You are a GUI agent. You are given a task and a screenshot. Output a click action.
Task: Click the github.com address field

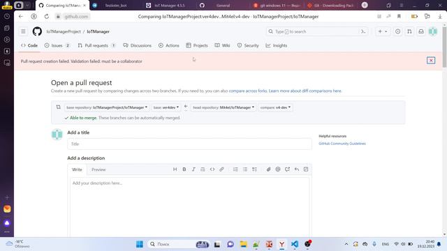(x=76, y=17)
